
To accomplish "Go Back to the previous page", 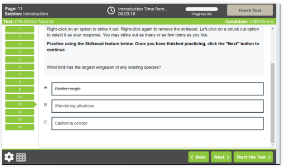I will [198, 157].
